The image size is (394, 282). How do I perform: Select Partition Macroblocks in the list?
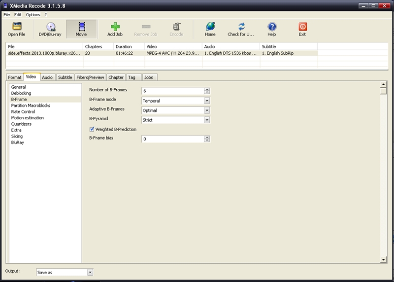click(x=31, y=106)
